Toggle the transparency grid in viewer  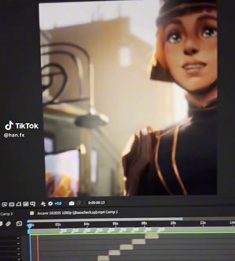11,204
